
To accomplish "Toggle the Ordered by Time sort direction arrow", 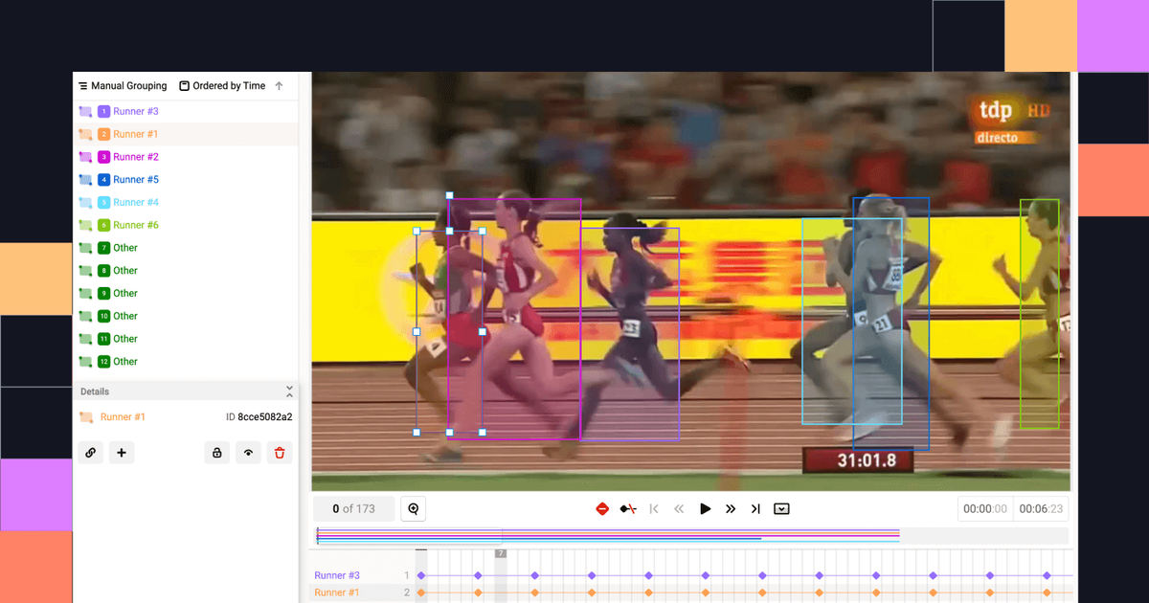I will coord(279,85).
